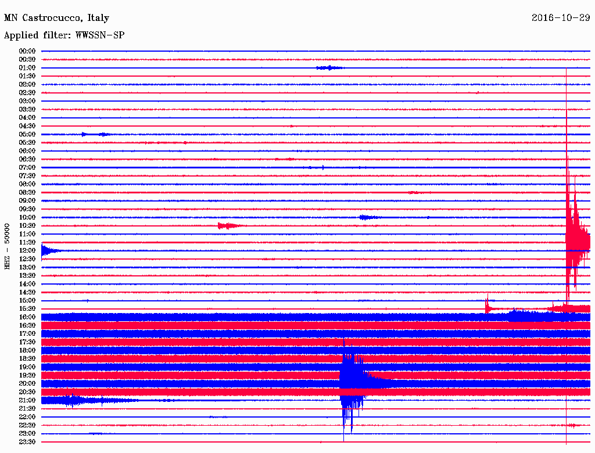Select the 21:30 time label
Viewport: 595px width, 453px height.
27,409
